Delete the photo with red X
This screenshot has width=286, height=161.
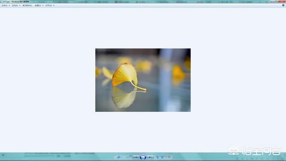pos(169,157)
